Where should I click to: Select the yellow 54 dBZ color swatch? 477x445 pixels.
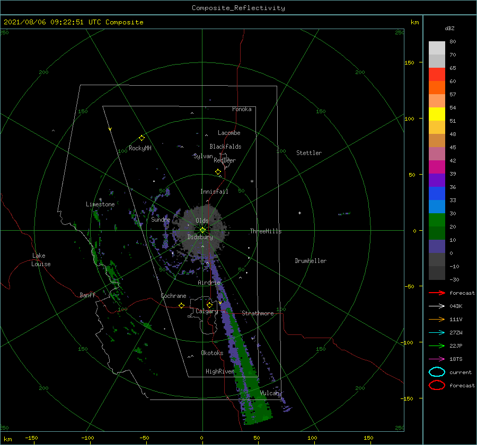click(x=437, y=114)
